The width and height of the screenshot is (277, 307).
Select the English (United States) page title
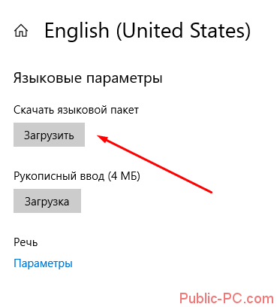click(x=147, y=31)
